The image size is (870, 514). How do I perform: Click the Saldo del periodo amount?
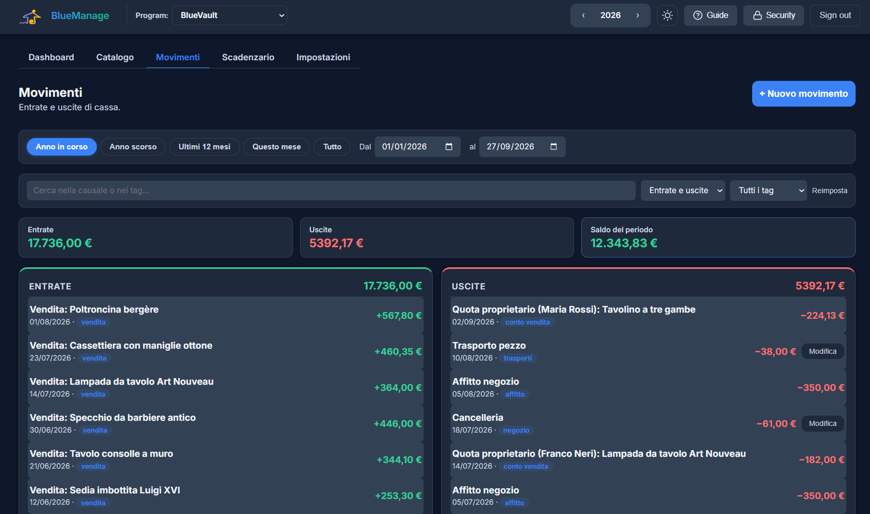[624, 243]
